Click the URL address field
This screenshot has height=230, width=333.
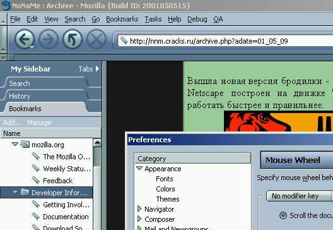tap(225, 40)
